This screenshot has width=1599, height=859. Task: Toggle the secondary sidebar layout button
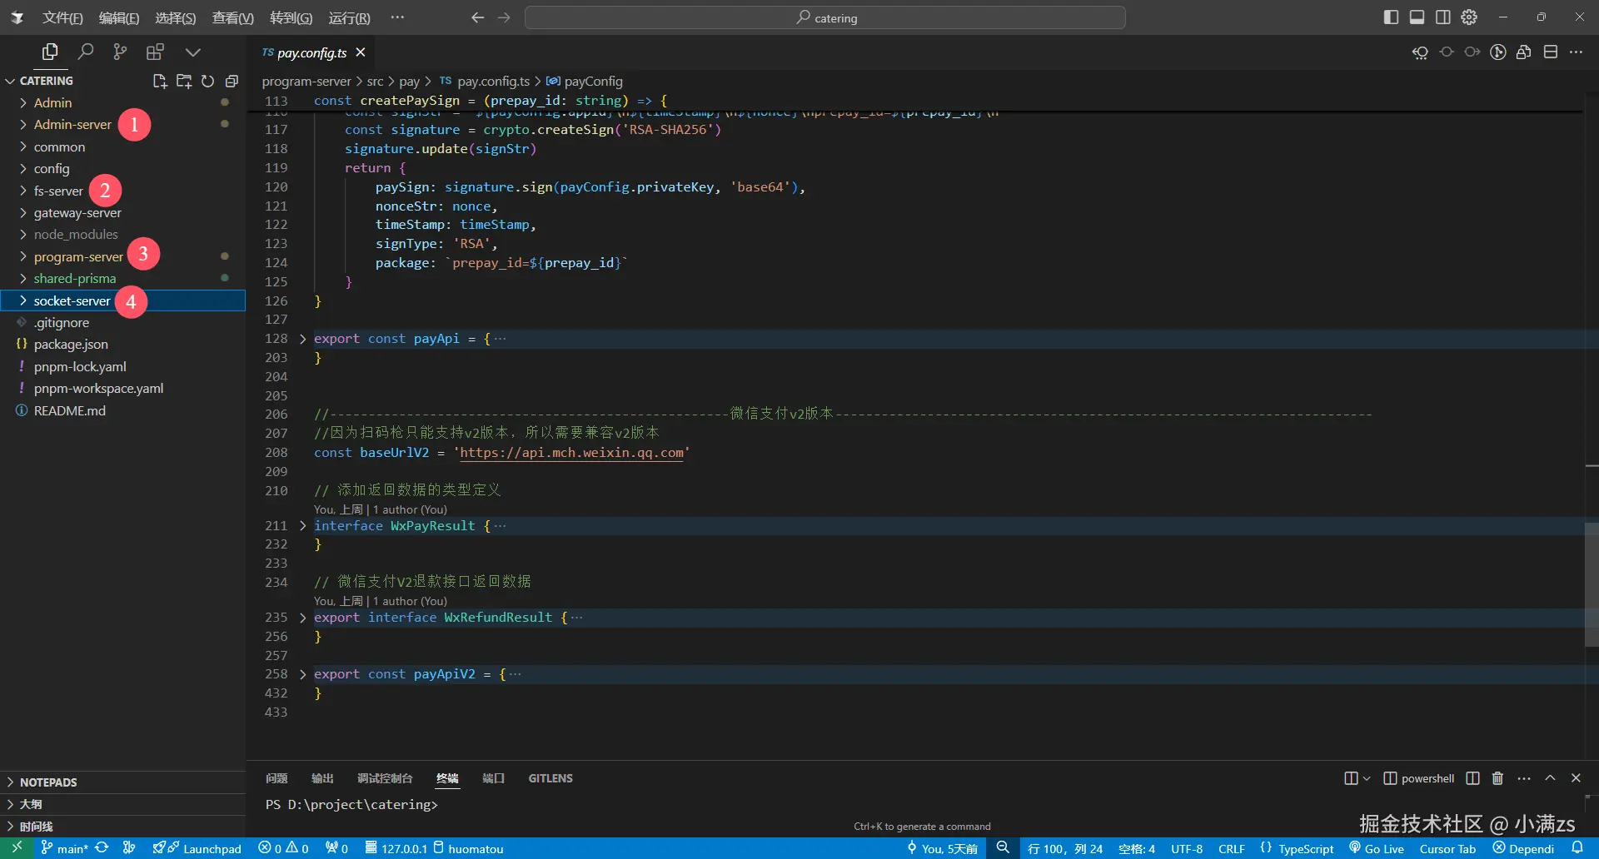(x=1443, y=17)
